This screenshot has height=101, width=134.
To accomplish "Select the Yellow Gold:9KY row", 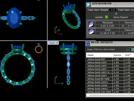I will [110, 59].
